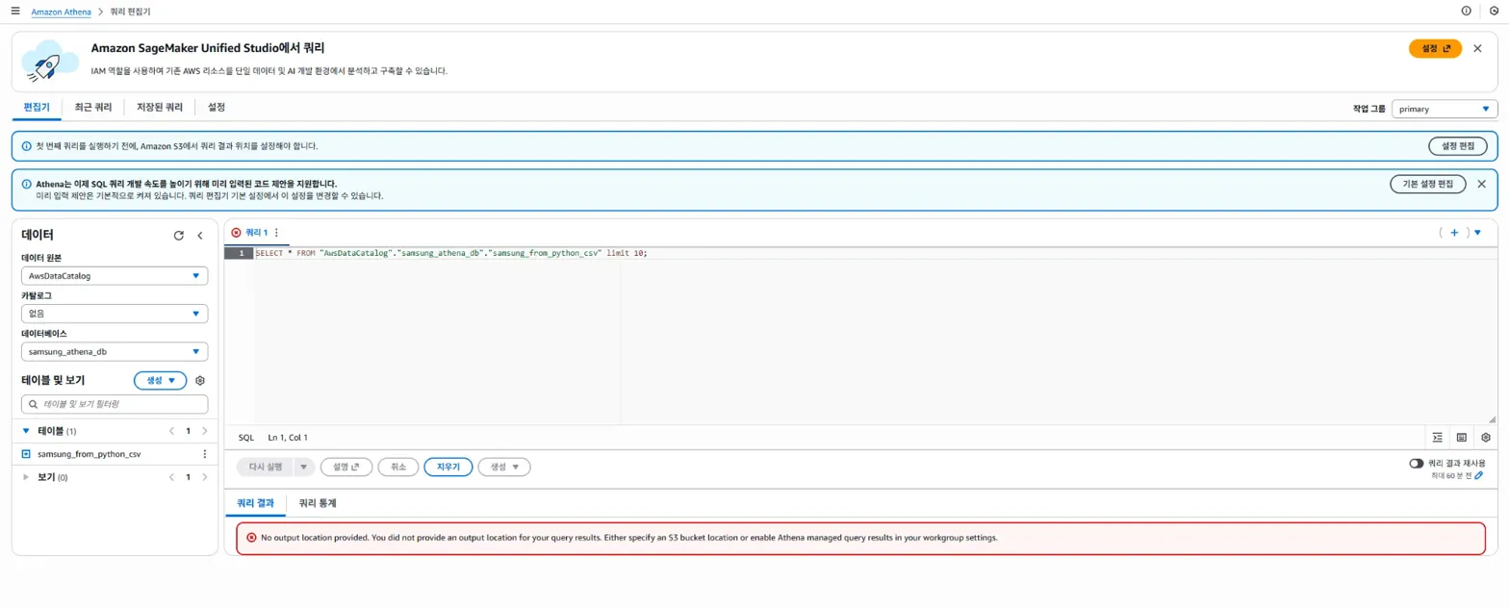Click the 다시 실행 button
Image resolution: width=1509 pixels, height=608 pixels.
[266, 467]
